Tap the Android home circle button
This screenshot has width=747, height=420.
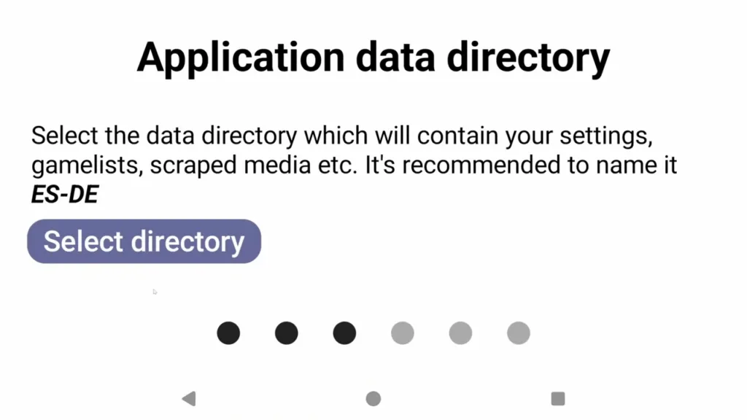coord(373,399)
